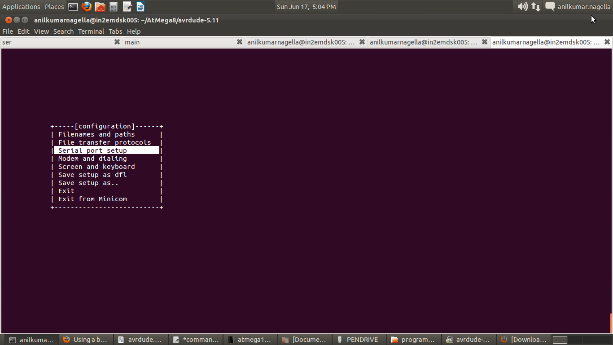Choose highlighted 'Serial port setup' entry
The width and height of the screenshot is (613, 345).
coord(107,150)
